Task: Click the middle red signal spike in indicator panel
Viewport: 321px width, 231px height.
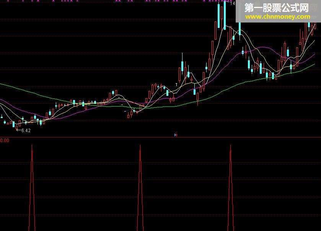Action: pos(140,187)
